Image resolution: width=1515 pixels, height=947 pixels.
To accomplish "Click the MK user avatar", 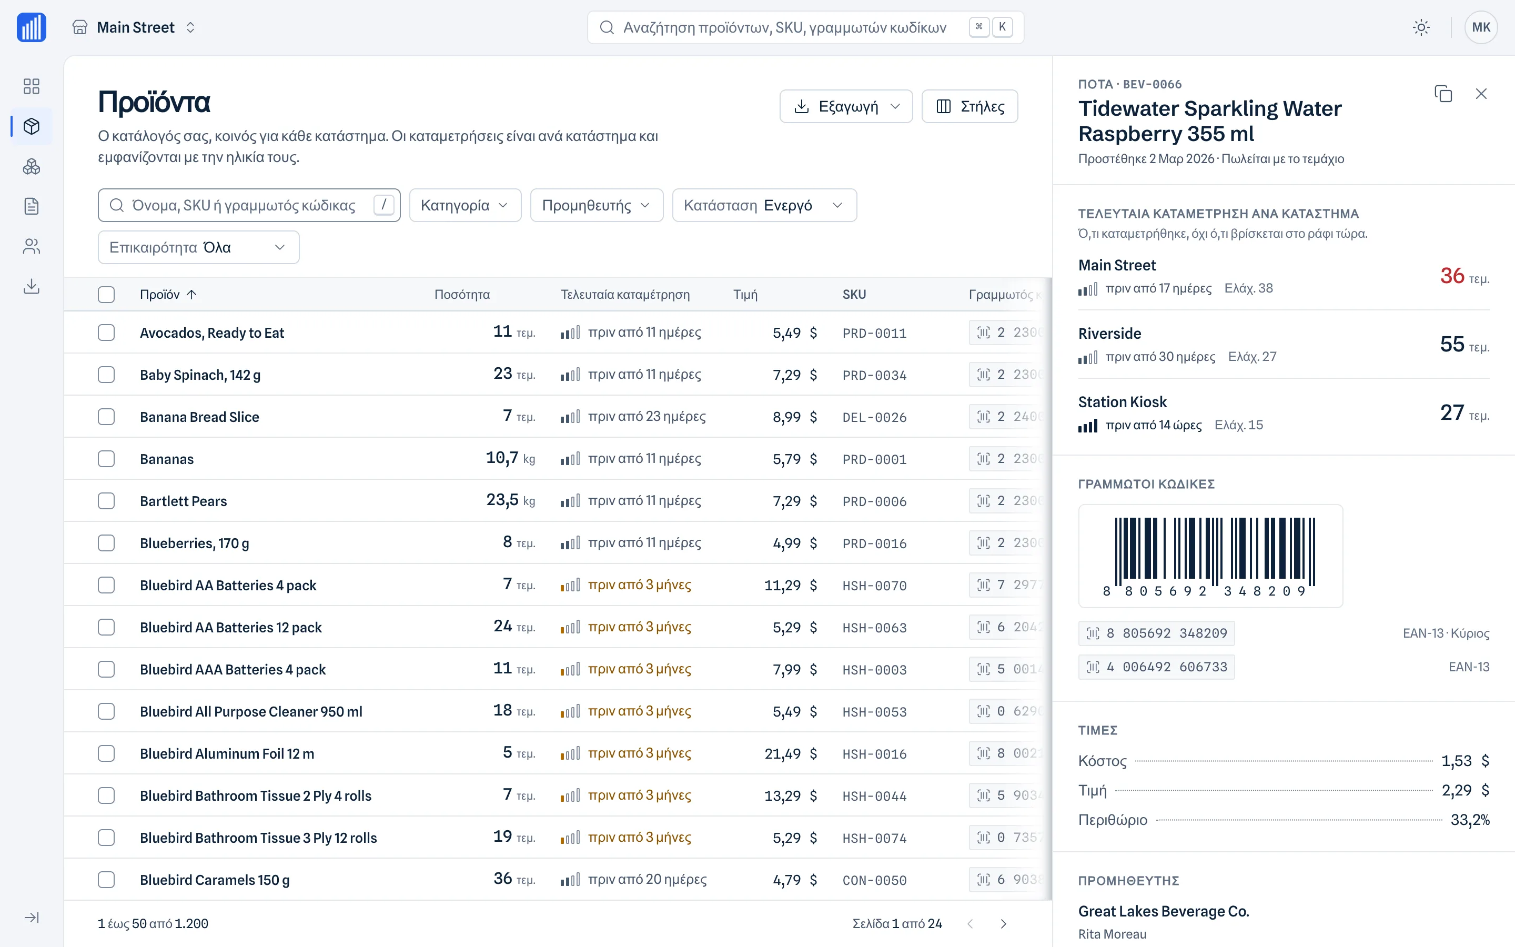I will point(1481,27).
